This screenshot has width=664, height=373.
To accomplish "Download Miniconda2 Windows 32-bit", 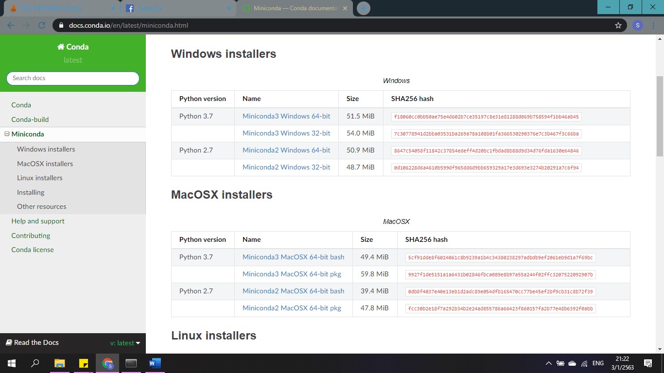I will (x=286, y=167).
